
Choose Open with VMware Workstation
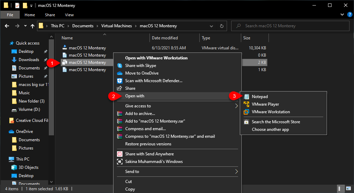coord(156,58)
